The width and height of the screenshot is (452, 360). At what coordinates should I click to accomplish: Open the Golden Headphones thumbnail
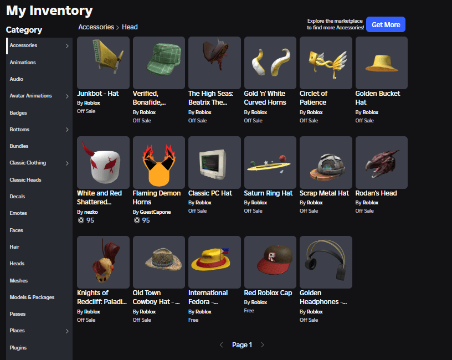[x=326, y=262]
